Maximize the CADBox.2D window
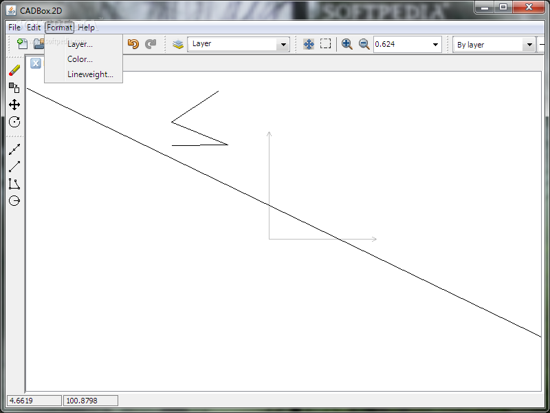Screen dimensions: 550x413 pyautogui.click(x=503, y=7)
